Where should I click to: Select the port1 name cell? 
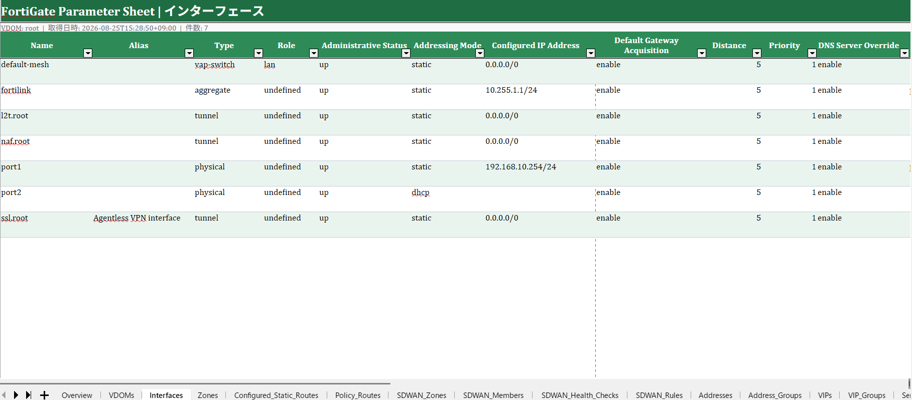[46, 173]
